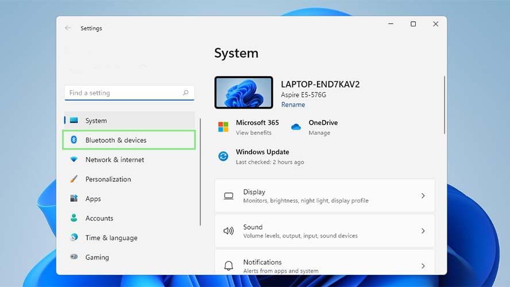Open Notifications alerts card
Image resolution: width=510 pixels, height=287 pixels.
tap(324, 262)
